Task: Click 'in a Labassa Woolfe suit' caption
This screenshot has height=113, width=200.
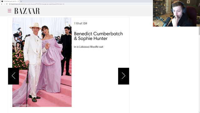Action: coord(88,47)
